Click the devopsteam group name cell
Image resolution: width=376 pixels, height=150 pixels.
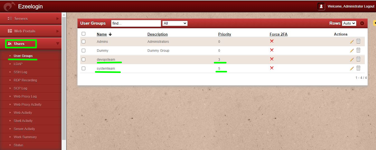point(106,60)
